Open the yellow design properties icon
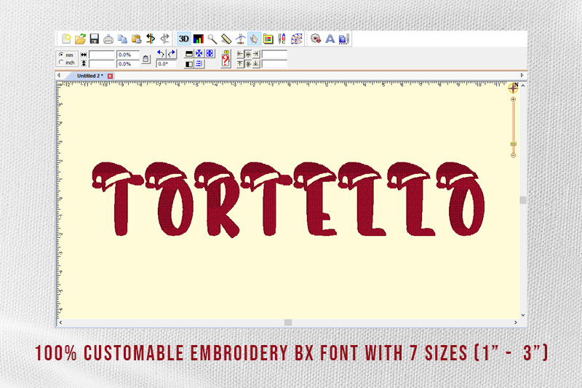582x388 pixels. pos(268,39)
